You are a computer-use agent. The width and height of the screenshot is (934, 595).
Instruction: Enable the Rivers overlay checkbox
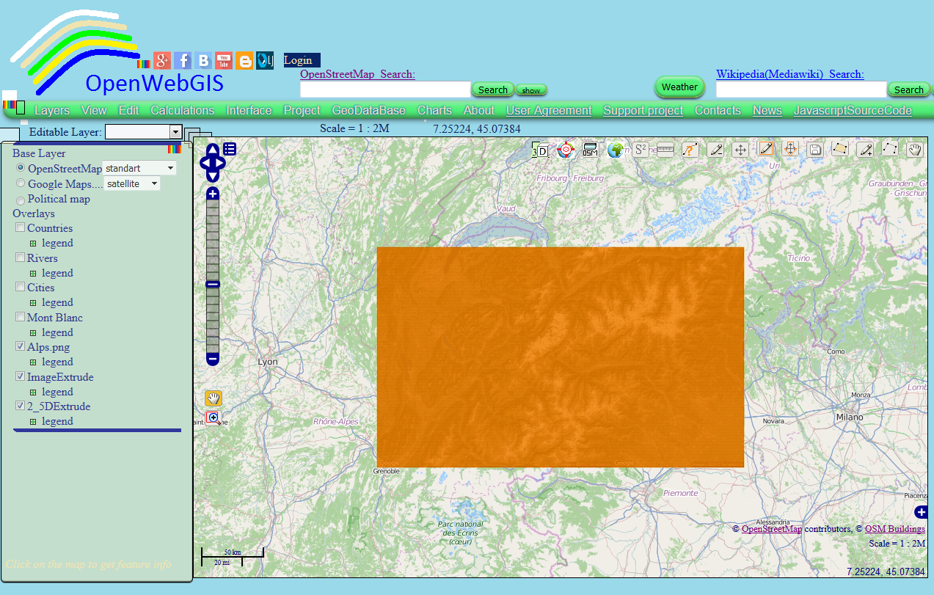(x=21, y=258)
